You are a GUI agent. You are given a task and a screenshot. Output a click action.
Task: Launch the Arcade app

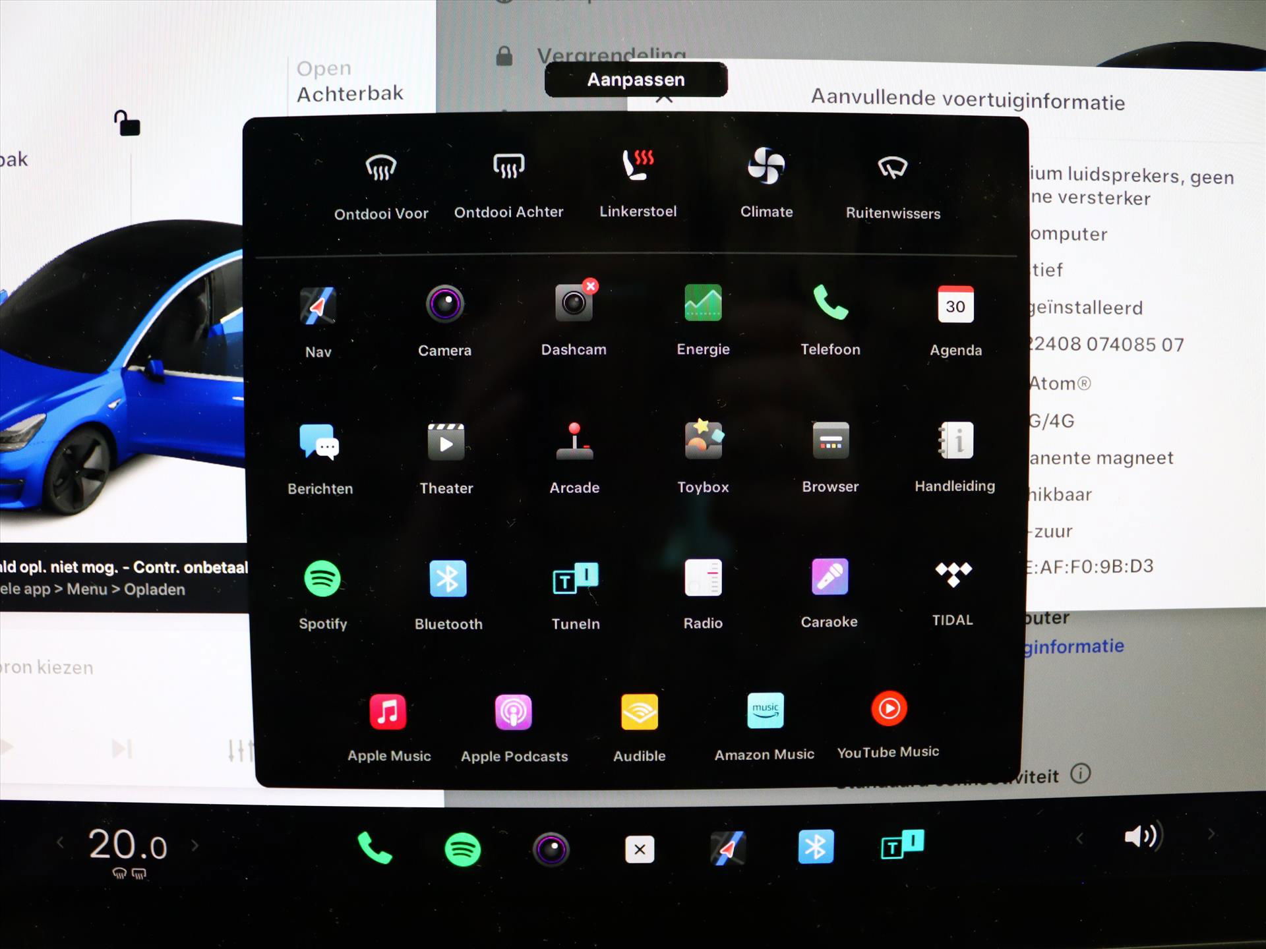(574, 459)
